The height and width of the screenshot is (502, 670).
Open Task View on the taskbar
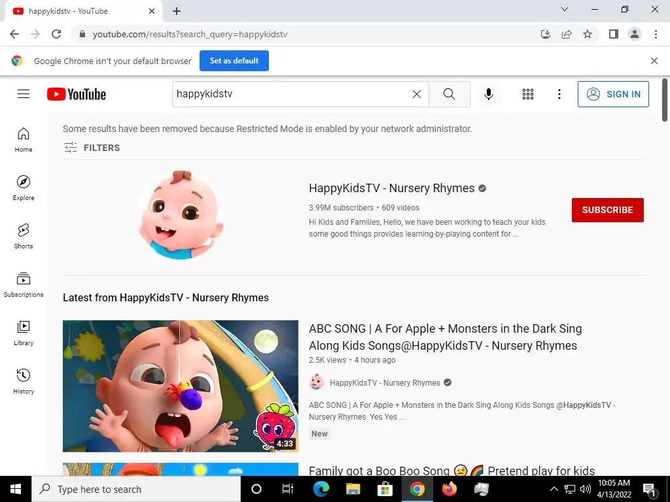(288, 489)
